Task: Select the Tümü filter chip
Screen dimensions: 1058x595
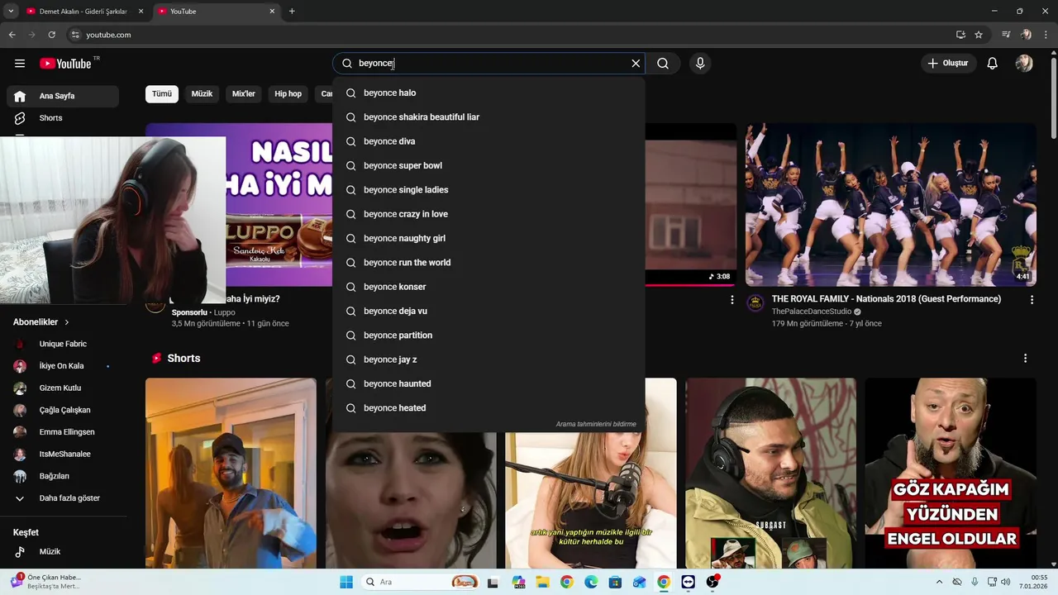Action: point(162,94)
